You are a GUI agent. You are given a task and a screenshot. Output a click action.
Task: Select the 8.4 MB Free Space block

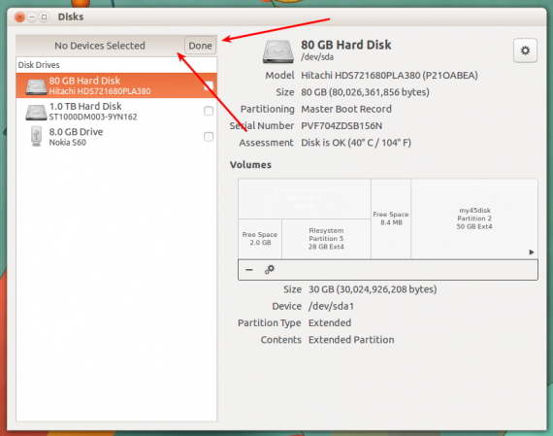(x=391, y=218)
